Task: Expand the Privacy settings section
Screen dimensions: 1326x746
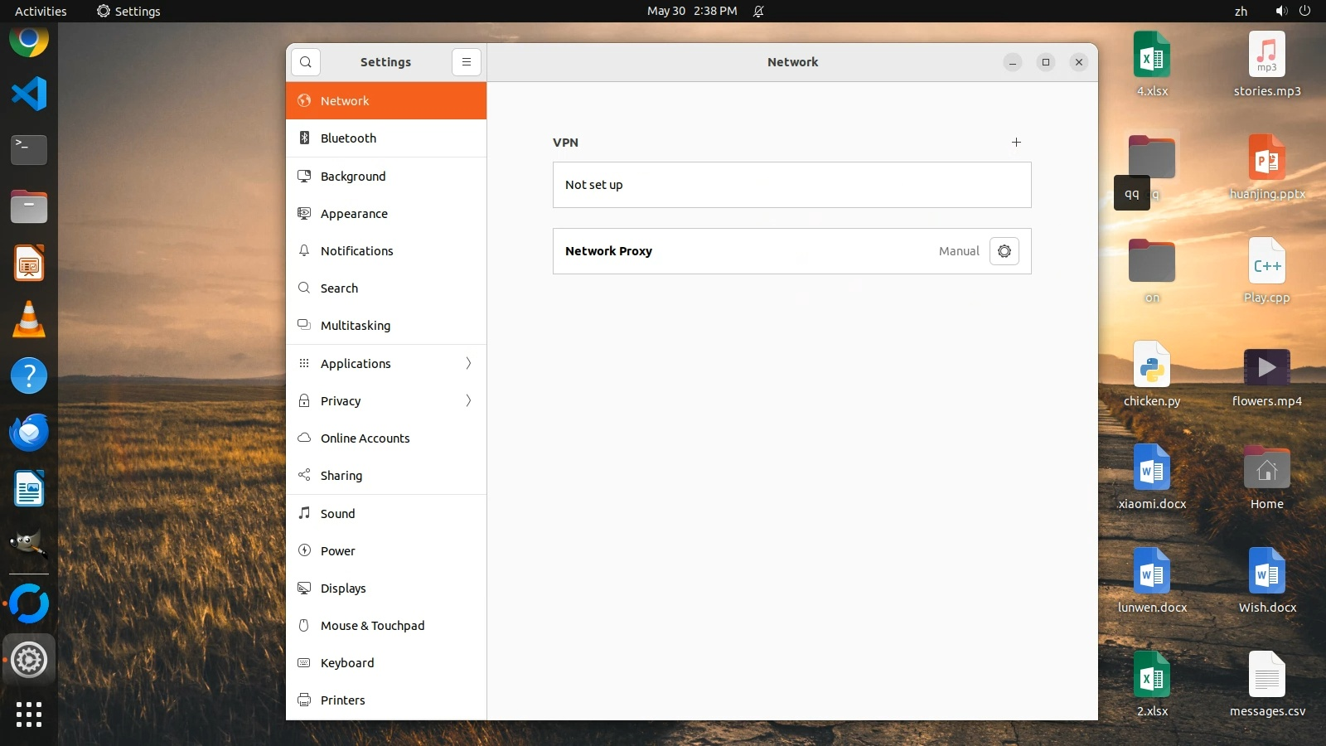Action: [386, 401]
